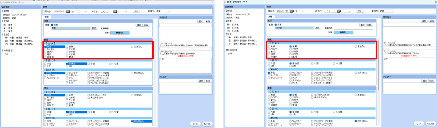438x128 pixels.
Task: Click キャンセル button in right window
Action: 431,124
